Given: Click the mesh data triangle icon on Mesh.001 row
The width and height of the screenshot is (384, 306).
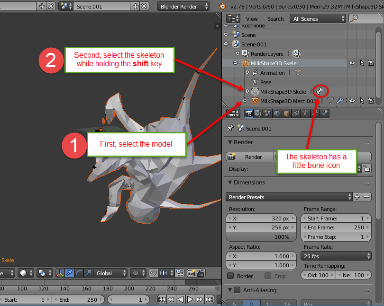Looking at the screenshot, I should (x=330, y=101).
